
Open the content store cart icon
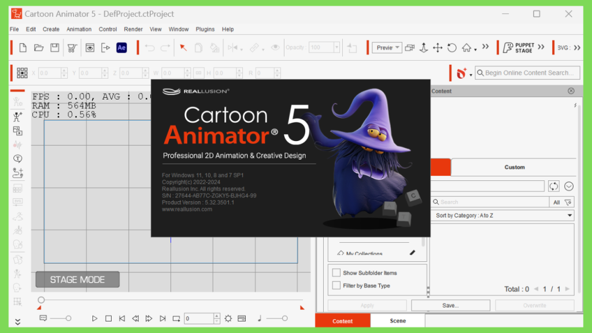[72, 47]
